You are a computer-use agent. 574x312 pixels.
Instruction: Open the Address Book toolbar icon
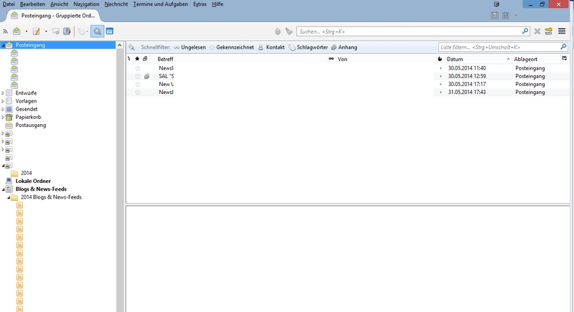(x=67, y=32)
